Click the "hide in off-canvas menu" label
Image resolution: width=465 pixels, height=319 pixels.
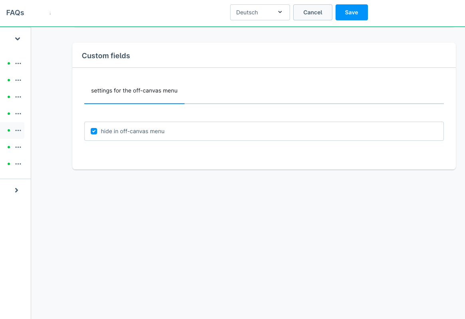(133, 131)
